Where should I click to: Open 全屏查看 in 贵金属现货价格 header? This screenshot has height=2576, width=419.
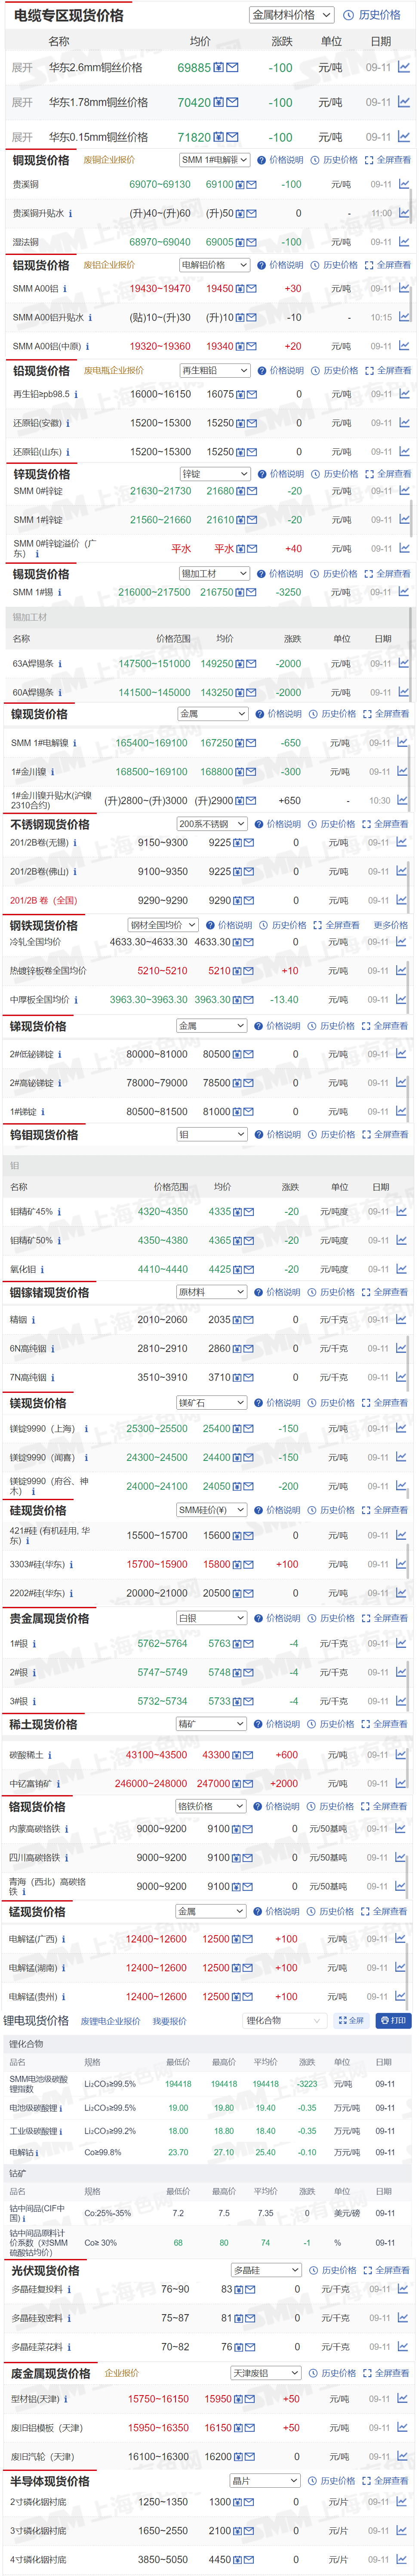(385, 1618)
